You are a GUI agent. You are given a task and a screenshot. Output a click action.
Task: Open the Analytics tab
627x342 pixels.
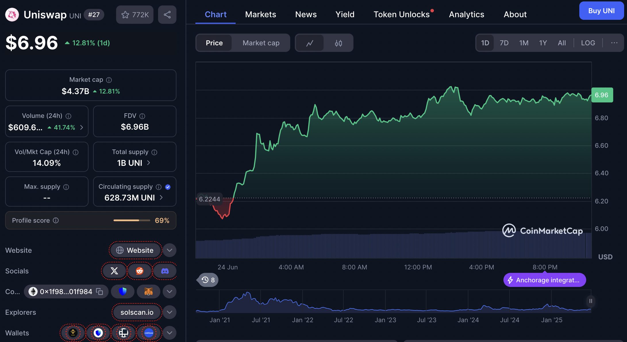click(467, 14)
